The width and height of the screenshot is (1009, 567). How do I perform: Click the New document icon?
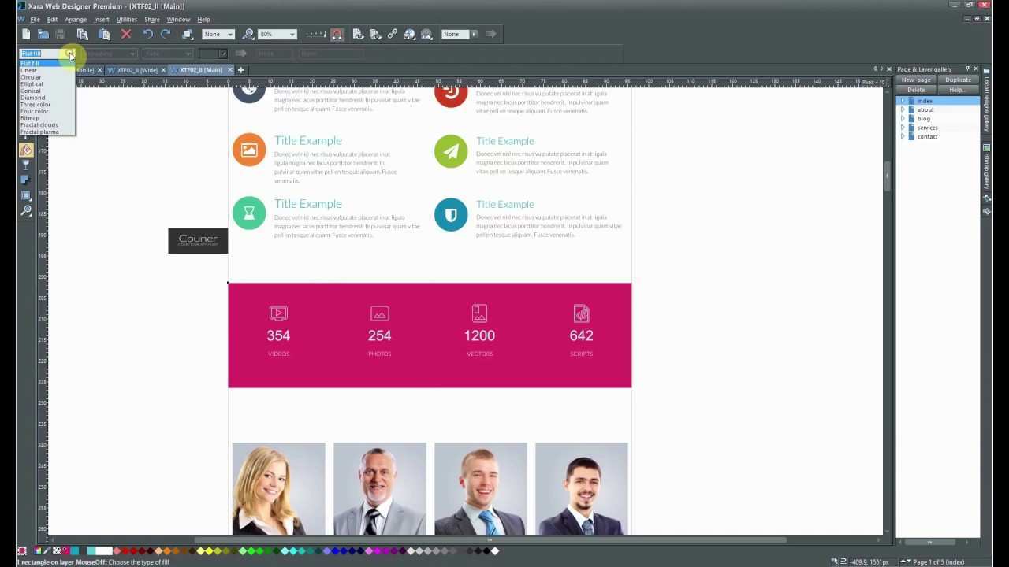26,34
